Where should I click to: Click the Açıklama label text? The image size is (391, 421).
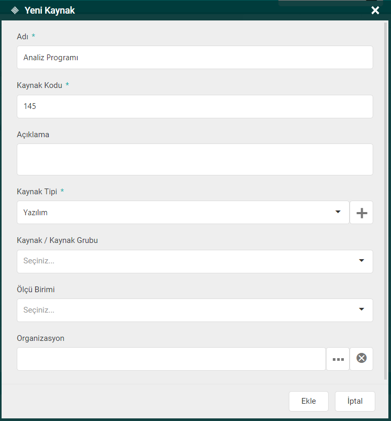click(x=33, y=134)
